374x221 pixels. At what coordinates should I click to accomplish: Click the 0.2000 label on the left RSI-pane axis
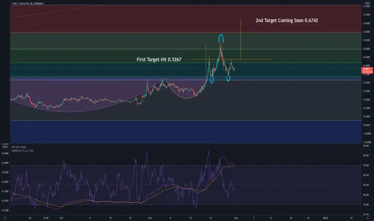5,201
